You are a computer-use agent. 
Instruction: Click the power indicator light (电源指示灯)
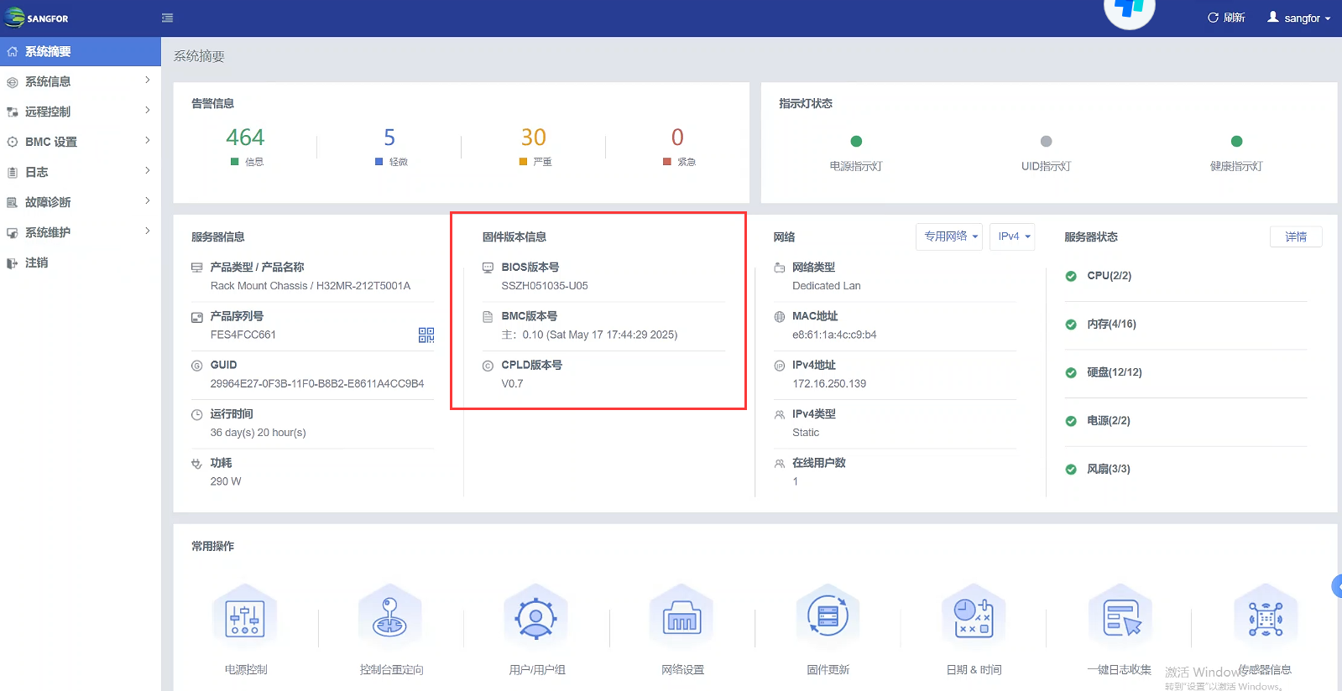point(856,142)
